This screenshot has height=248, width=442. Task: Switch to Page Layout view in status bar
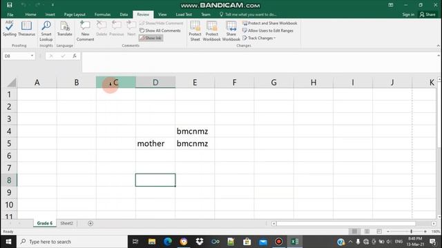367,231
